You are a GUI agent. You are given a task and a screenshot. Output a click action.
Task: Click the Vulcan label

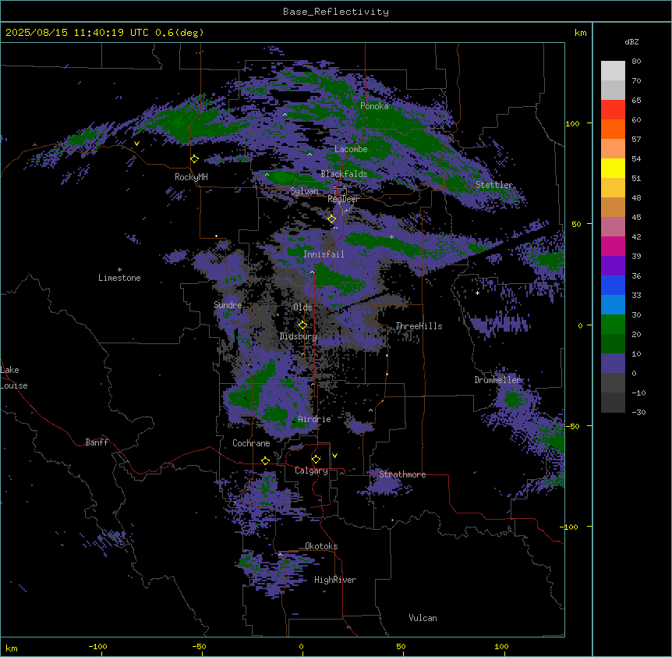(423, 618)
